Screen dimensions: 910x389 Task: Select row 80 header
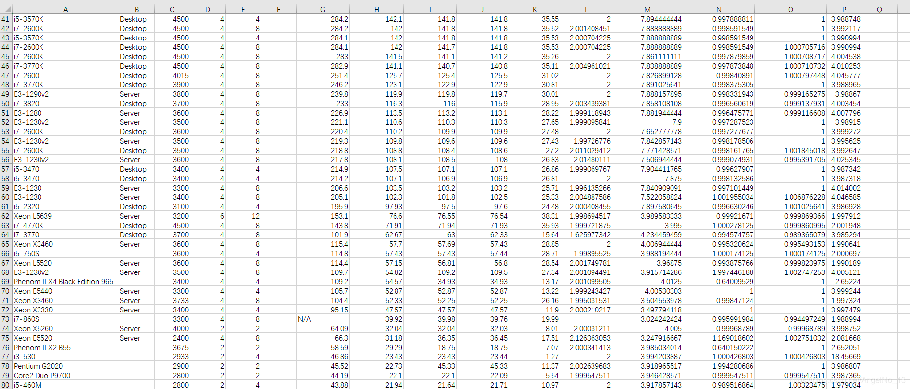click(6, 385)
